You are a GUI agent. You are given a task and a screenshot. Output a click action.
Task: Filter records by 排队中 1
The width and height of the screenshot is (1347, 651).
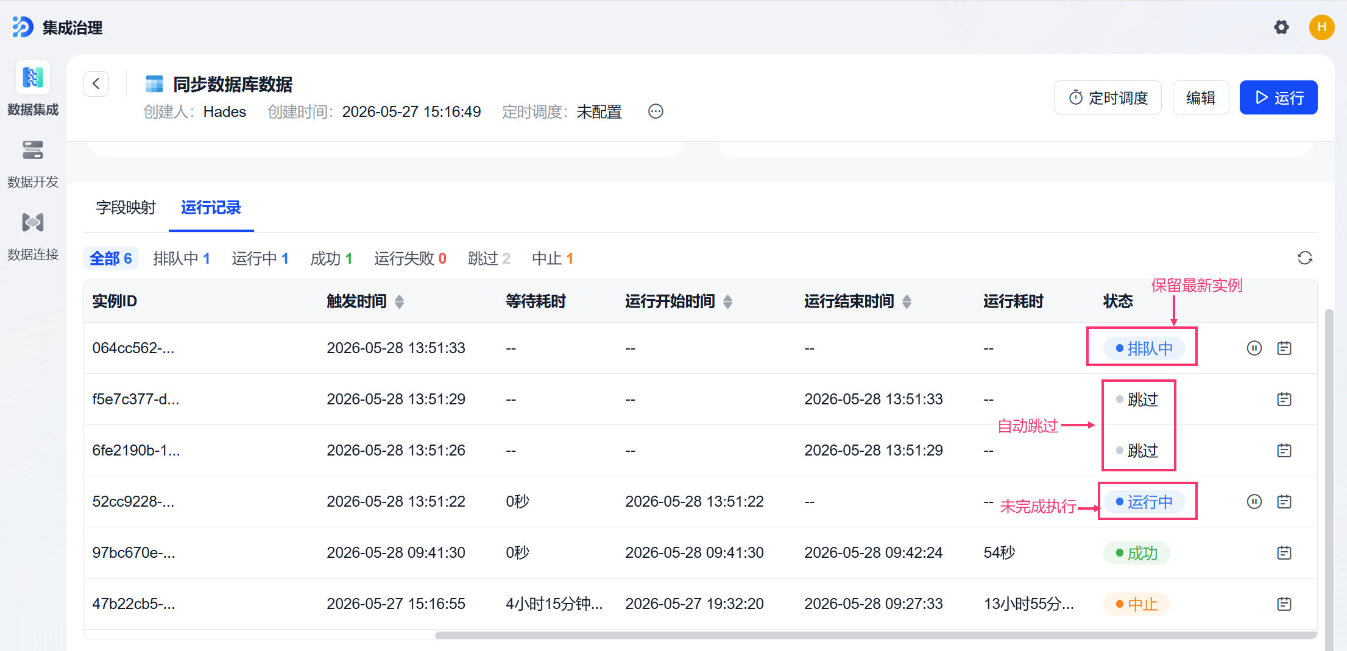point(182,259)
